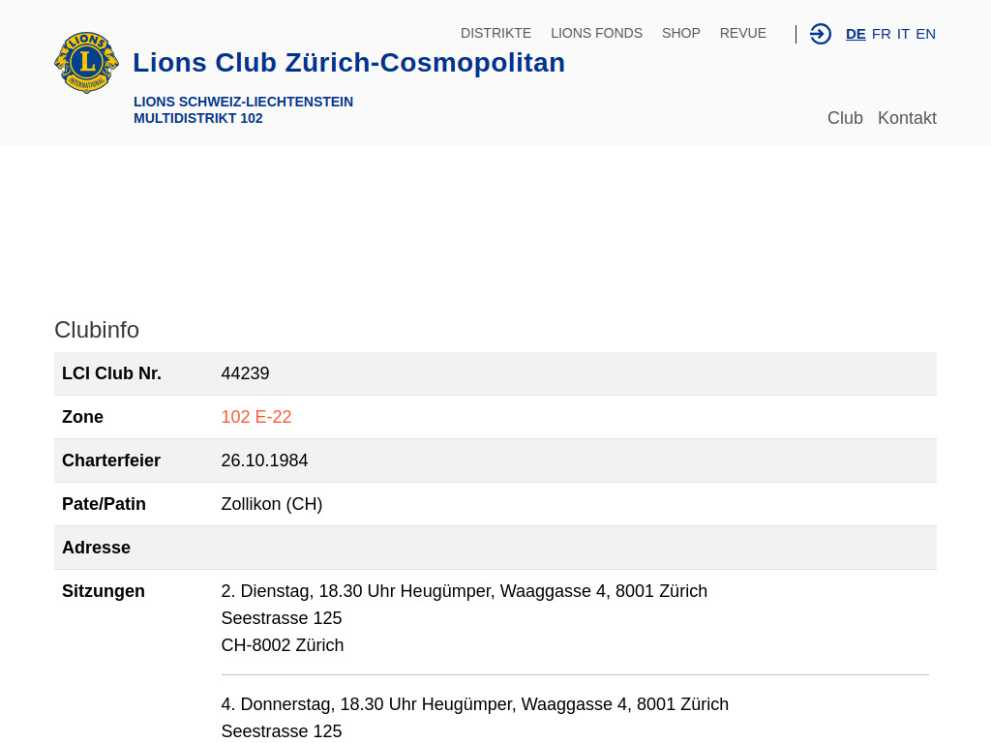This screenshot has height=743, width=991.
Task: Click the Clubinfo heading
Action: pyautogui.click(x=97, y=330)
